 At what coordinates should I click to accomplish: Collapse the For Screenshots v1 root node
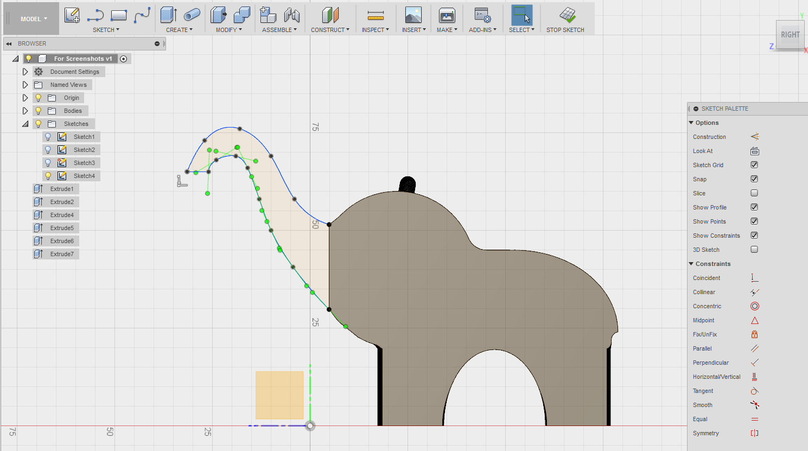click(15, 59)
